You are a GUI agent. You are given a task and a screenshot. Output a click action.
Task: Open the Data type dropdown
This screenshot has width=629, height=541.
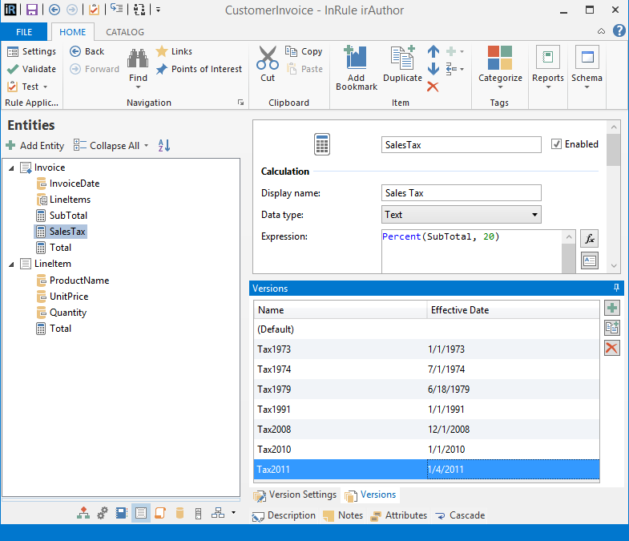(x=534, y=215)
